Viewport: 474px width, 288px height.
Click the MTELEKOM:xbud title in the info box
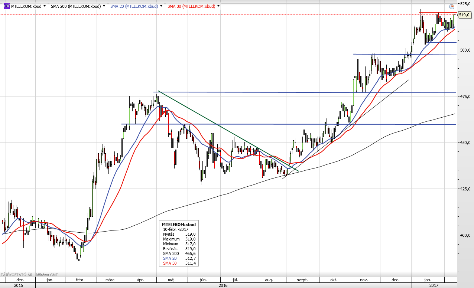click(x=179, y=225)
